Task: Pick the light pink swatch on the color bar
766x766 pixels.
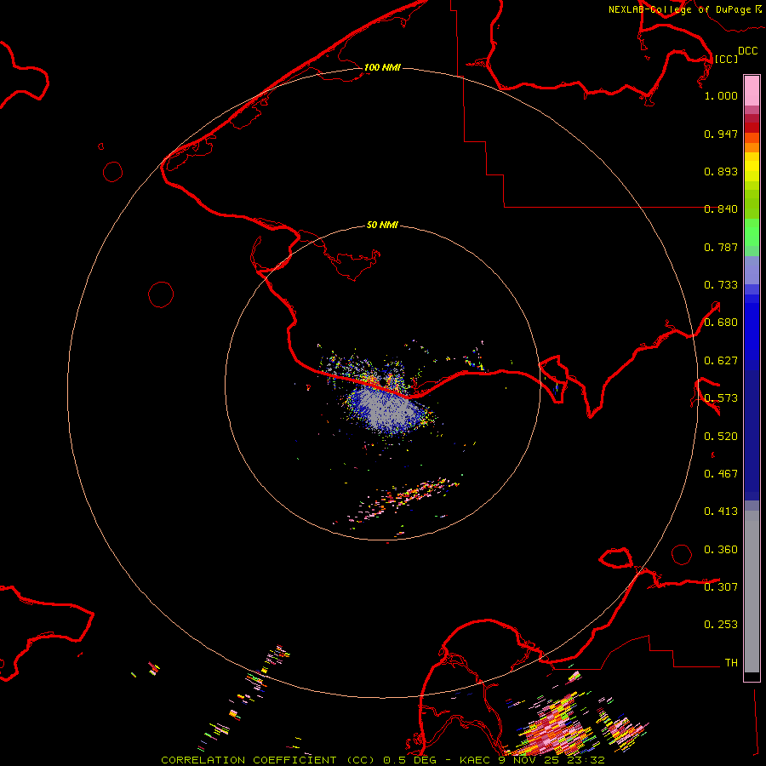Action: point(752,91)
